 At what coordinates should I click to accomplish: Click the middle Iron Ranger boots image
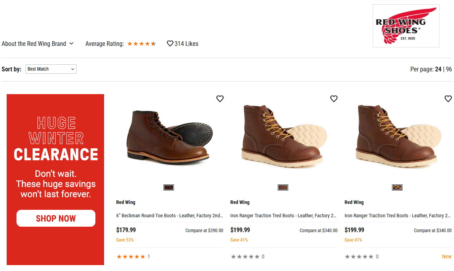[284, 135]
